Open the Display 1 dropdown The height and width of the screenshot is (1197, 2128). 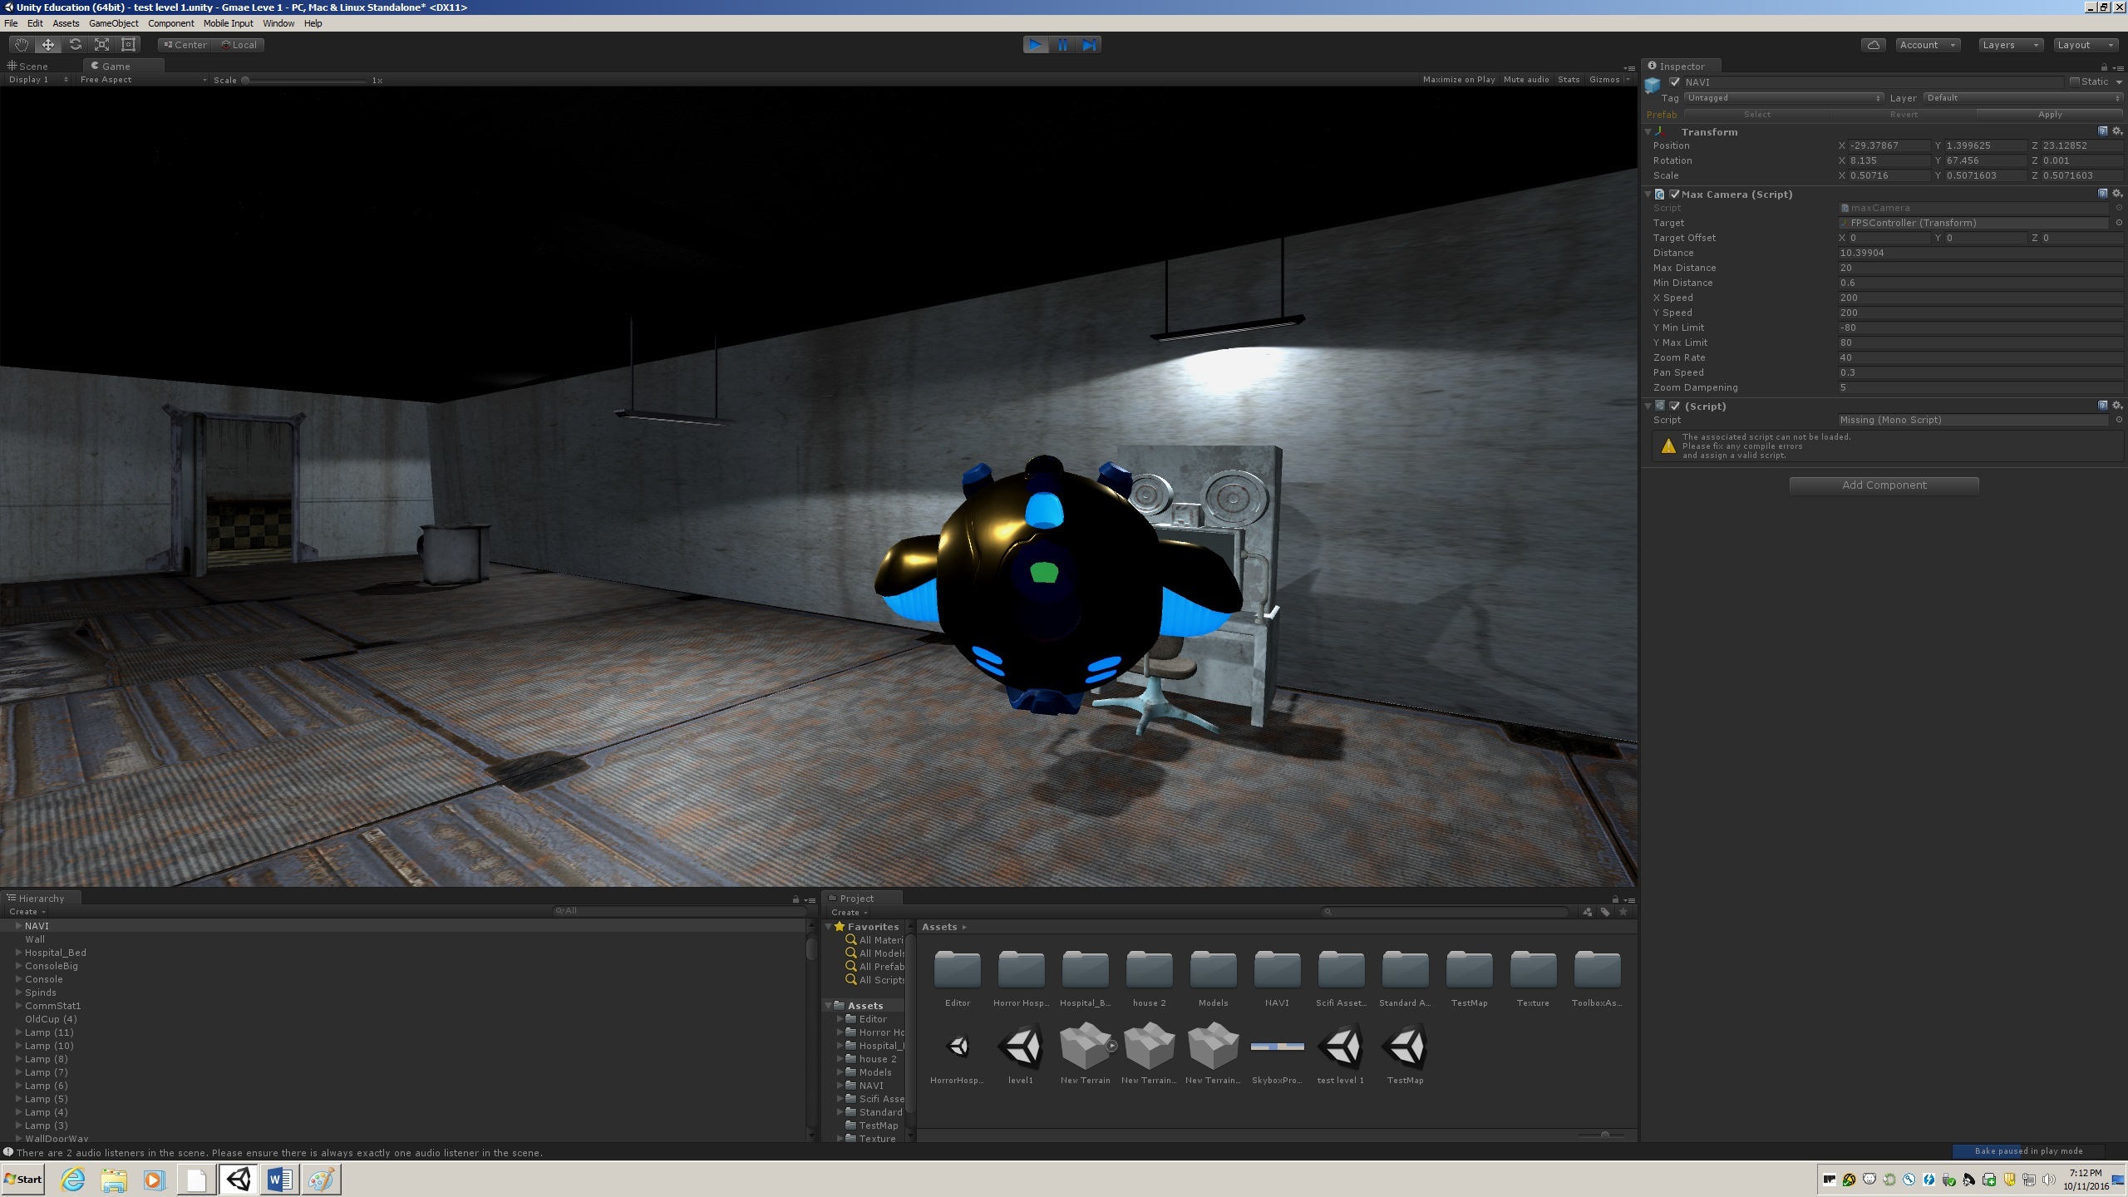[38, 80]
